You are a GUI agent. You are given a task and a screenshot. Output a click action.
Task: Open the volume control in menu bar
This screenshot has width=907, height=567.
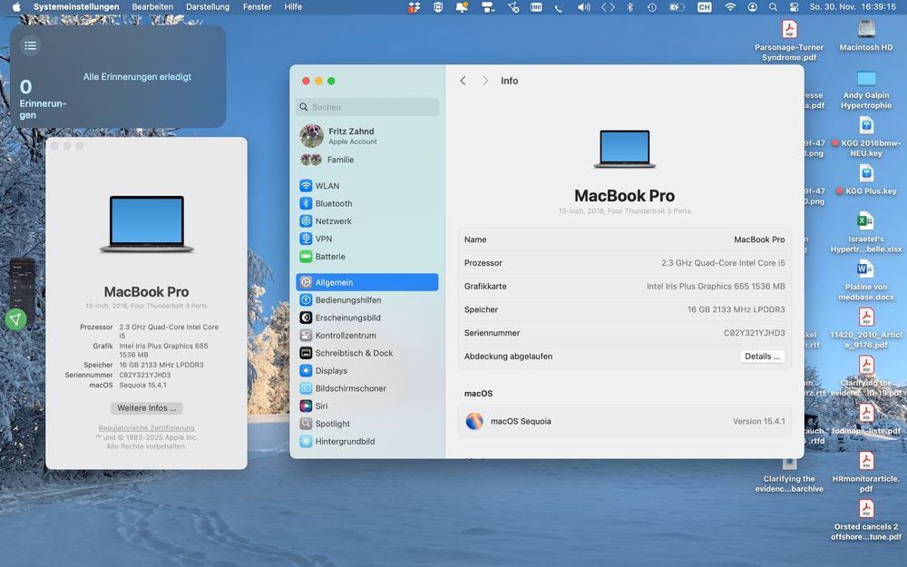[x=583, y=7]
